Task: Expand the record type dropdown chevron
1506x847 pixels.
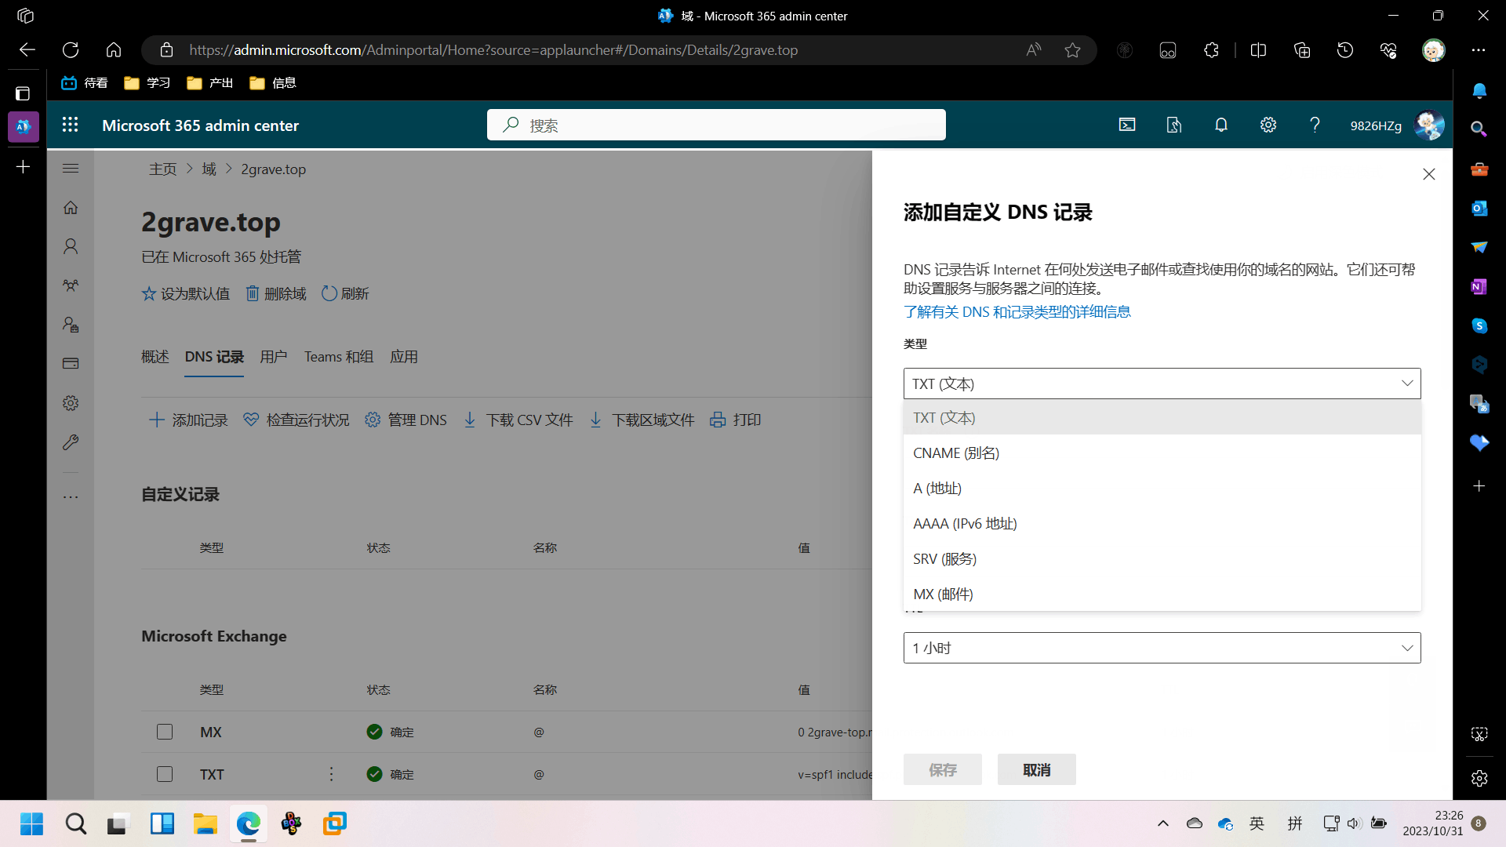Action: (1406, 384)
